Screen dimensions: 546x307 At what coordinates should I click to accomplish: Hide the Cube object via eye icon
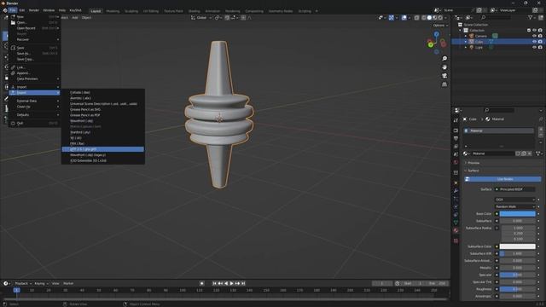(x=535, y=42)
